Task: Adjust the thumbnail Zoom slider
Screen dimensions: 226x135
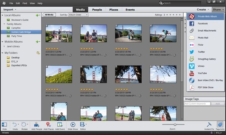Action: [175, 125]
